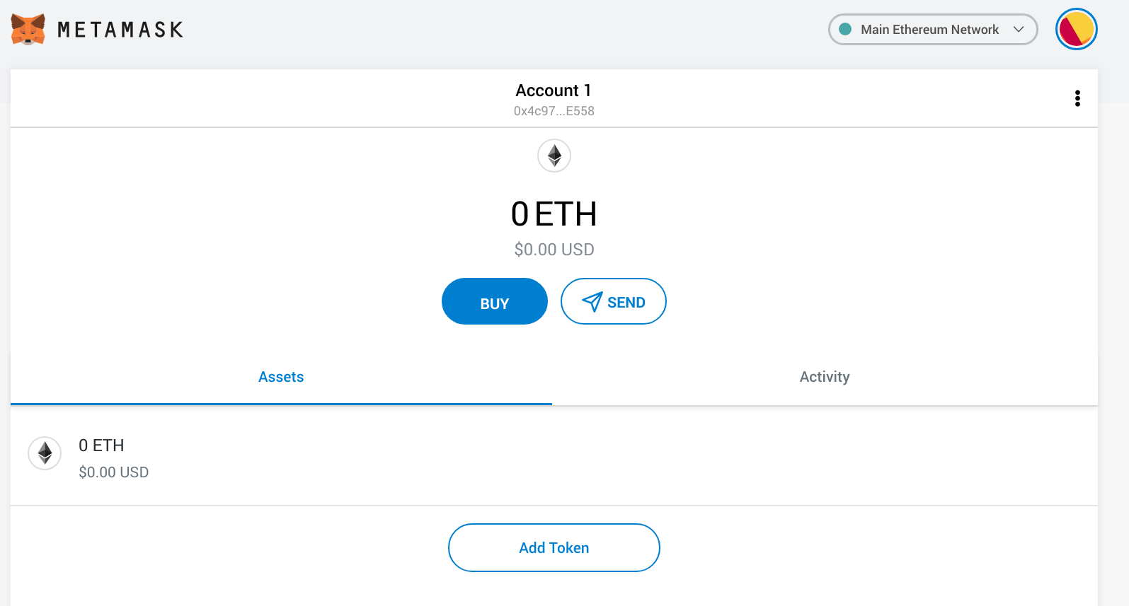Switch to the Activity tab
Screen dimensions: 1129x606
click(x=825, y=377)
